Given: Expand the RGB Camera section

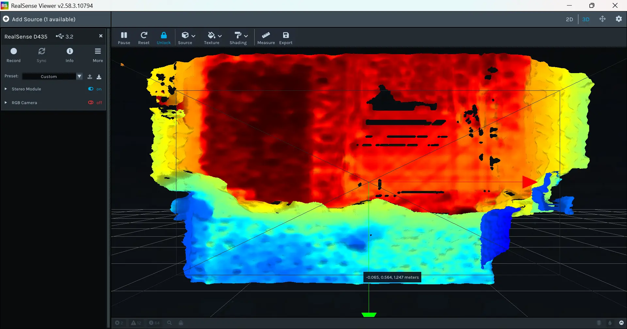Looking at the screenshot, I should pos(6,102).
